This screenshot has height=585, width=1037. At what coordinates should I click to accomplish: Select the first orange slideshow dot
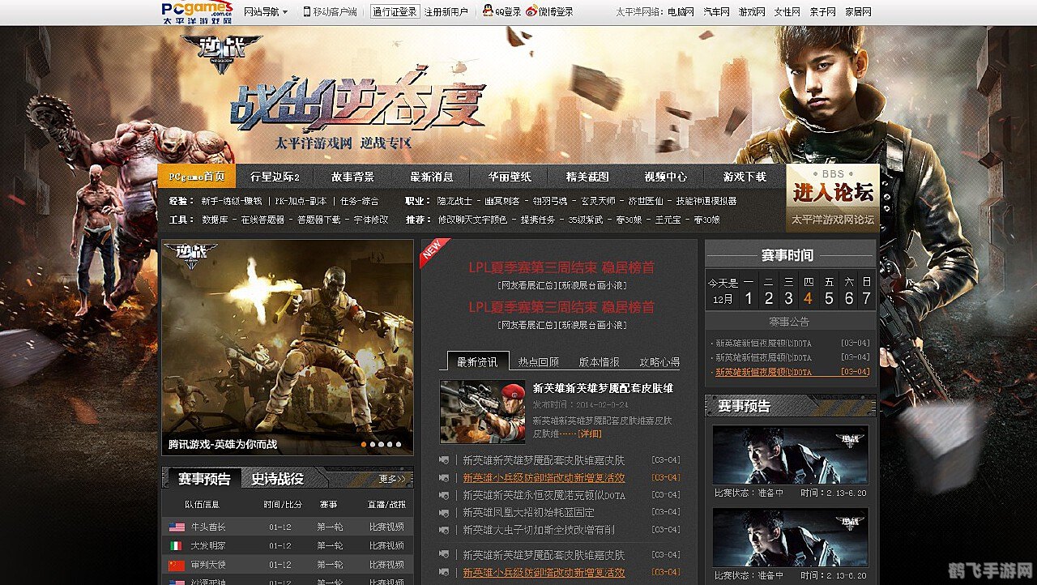pos(363,444)
